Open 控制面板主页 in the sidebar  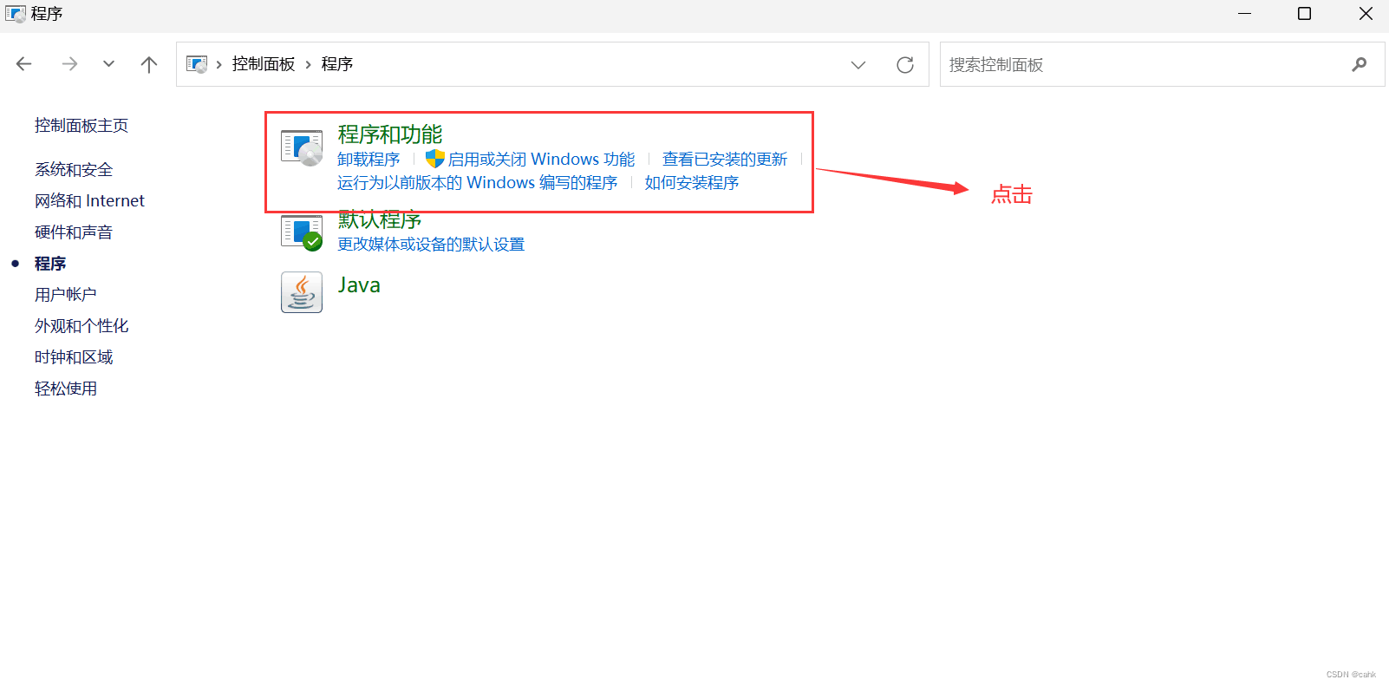(x=82, y=126)
